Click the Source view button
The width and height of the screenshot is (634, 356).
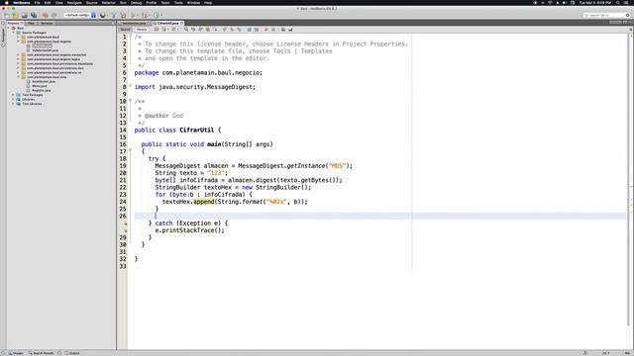(x=125, y=30)
